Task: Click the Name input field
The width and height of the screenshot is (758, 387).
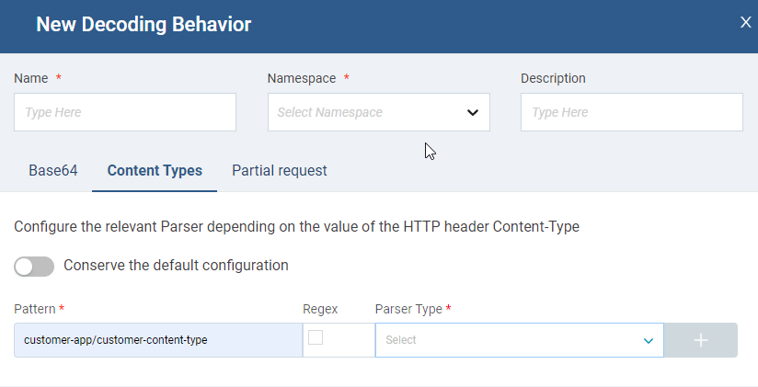Action: pyautogui.click(x=125, y=113)
